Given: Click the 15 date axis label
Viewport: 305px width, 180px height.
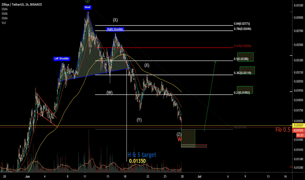Looking at the screenshot, I should coord(108,176).
